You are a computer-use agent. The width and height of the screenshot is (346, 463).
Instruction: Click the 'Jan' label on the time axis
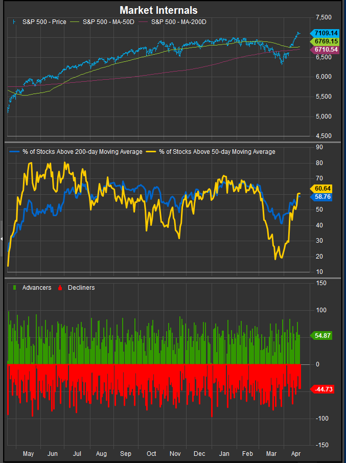point(223,454)
